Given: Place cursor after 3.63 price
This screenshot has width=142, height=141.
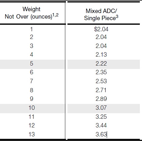Looking at the screenshot, I should (107, 135).
